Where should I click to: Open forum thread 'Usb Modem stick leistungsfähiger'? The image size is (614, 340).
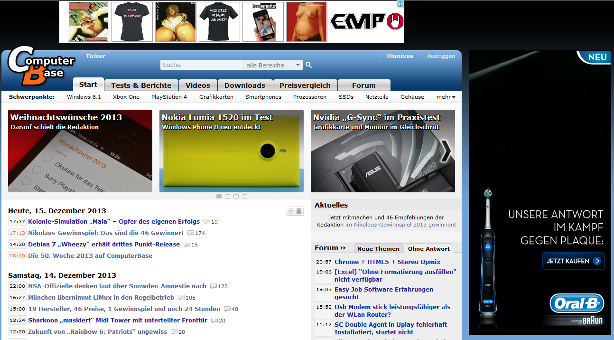(x=392, y=311)
